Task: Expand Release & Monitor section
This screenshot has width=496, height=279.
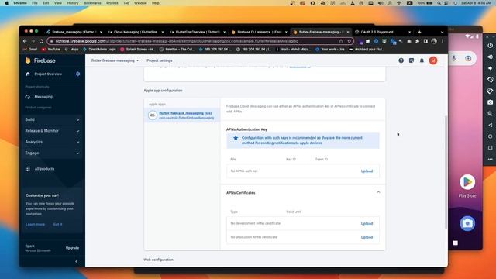Action: [52, 131]
